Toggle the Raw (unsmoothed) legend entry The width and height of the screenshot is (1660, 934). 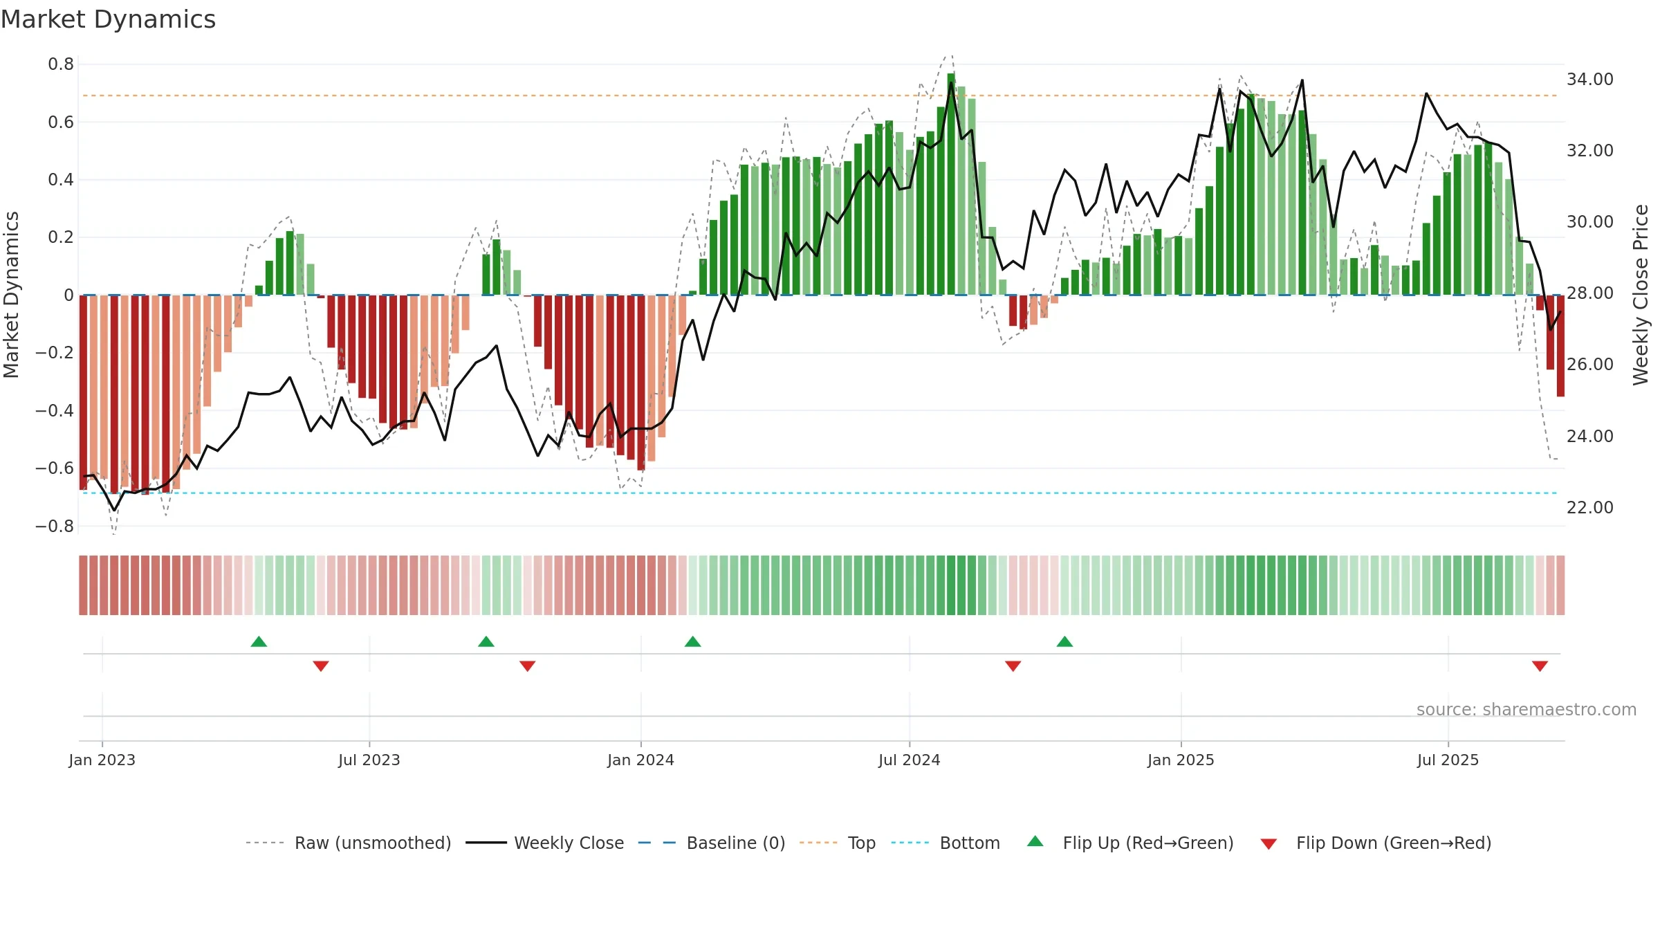(x=348, y=843)
